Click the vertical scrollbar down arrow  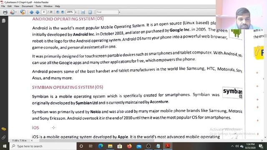265,137
